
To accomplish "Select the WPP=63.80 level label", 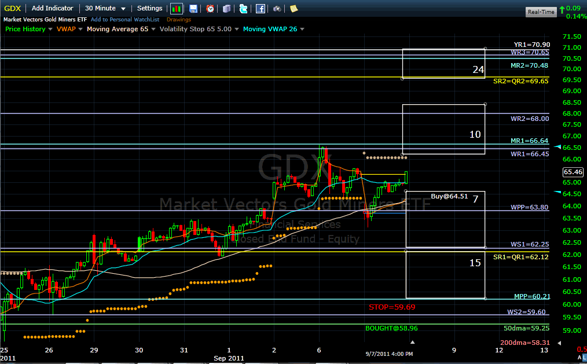I will tap(529, 207).
